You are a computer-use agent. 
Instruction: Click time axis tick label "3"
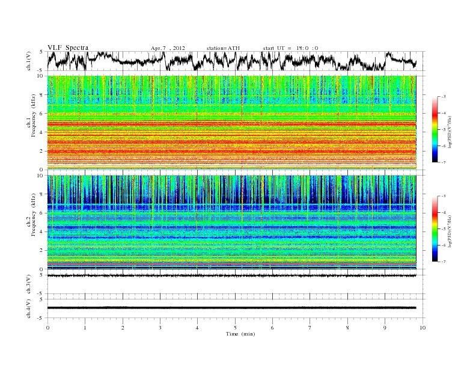pos(160,328)
